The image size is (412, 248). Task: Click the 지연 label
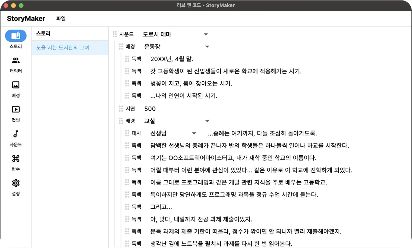[x=130, y=109]
